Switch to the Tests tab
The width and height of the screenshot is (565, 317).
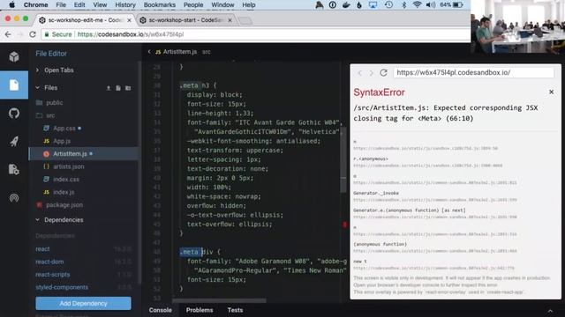[236, 310]
